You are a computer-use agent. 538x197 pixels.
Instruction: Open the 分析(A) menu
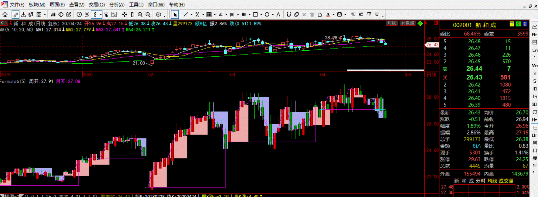117,5
